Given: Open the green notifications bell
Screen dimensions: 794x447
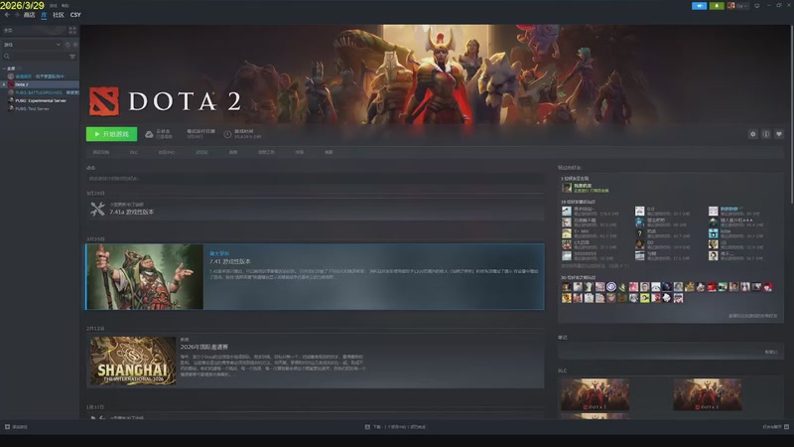Looking at the screenshot, I should coord(717,6).
